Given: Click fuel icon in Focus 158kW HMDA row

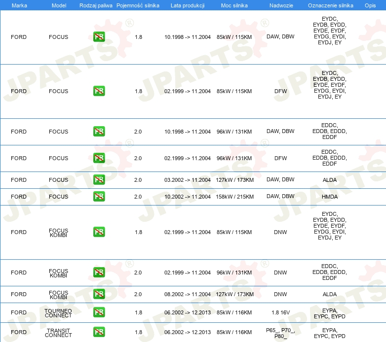Looking at the screenshot, I should point(99,196).
